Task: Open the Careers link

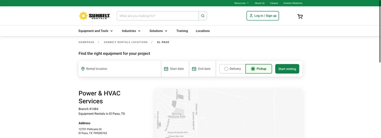Action: pyautogui.click(x=274, y=3)
